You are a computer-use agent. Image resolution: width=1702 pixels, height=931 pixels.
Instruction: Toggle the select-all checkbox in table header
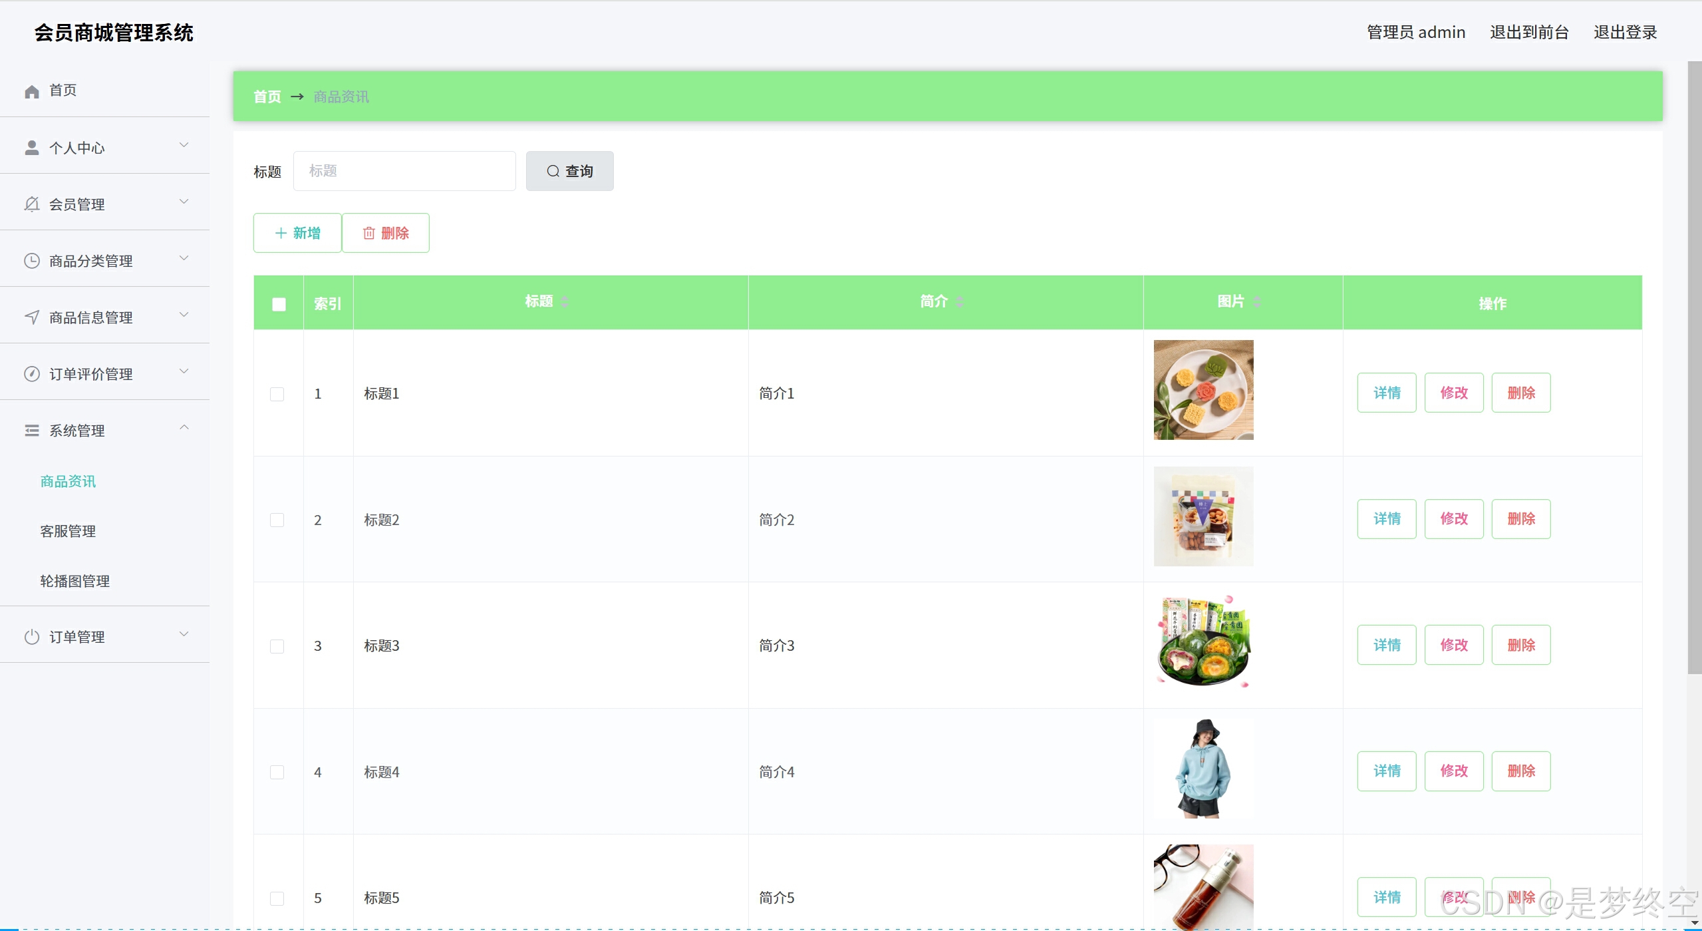click(x=279, y=304)
